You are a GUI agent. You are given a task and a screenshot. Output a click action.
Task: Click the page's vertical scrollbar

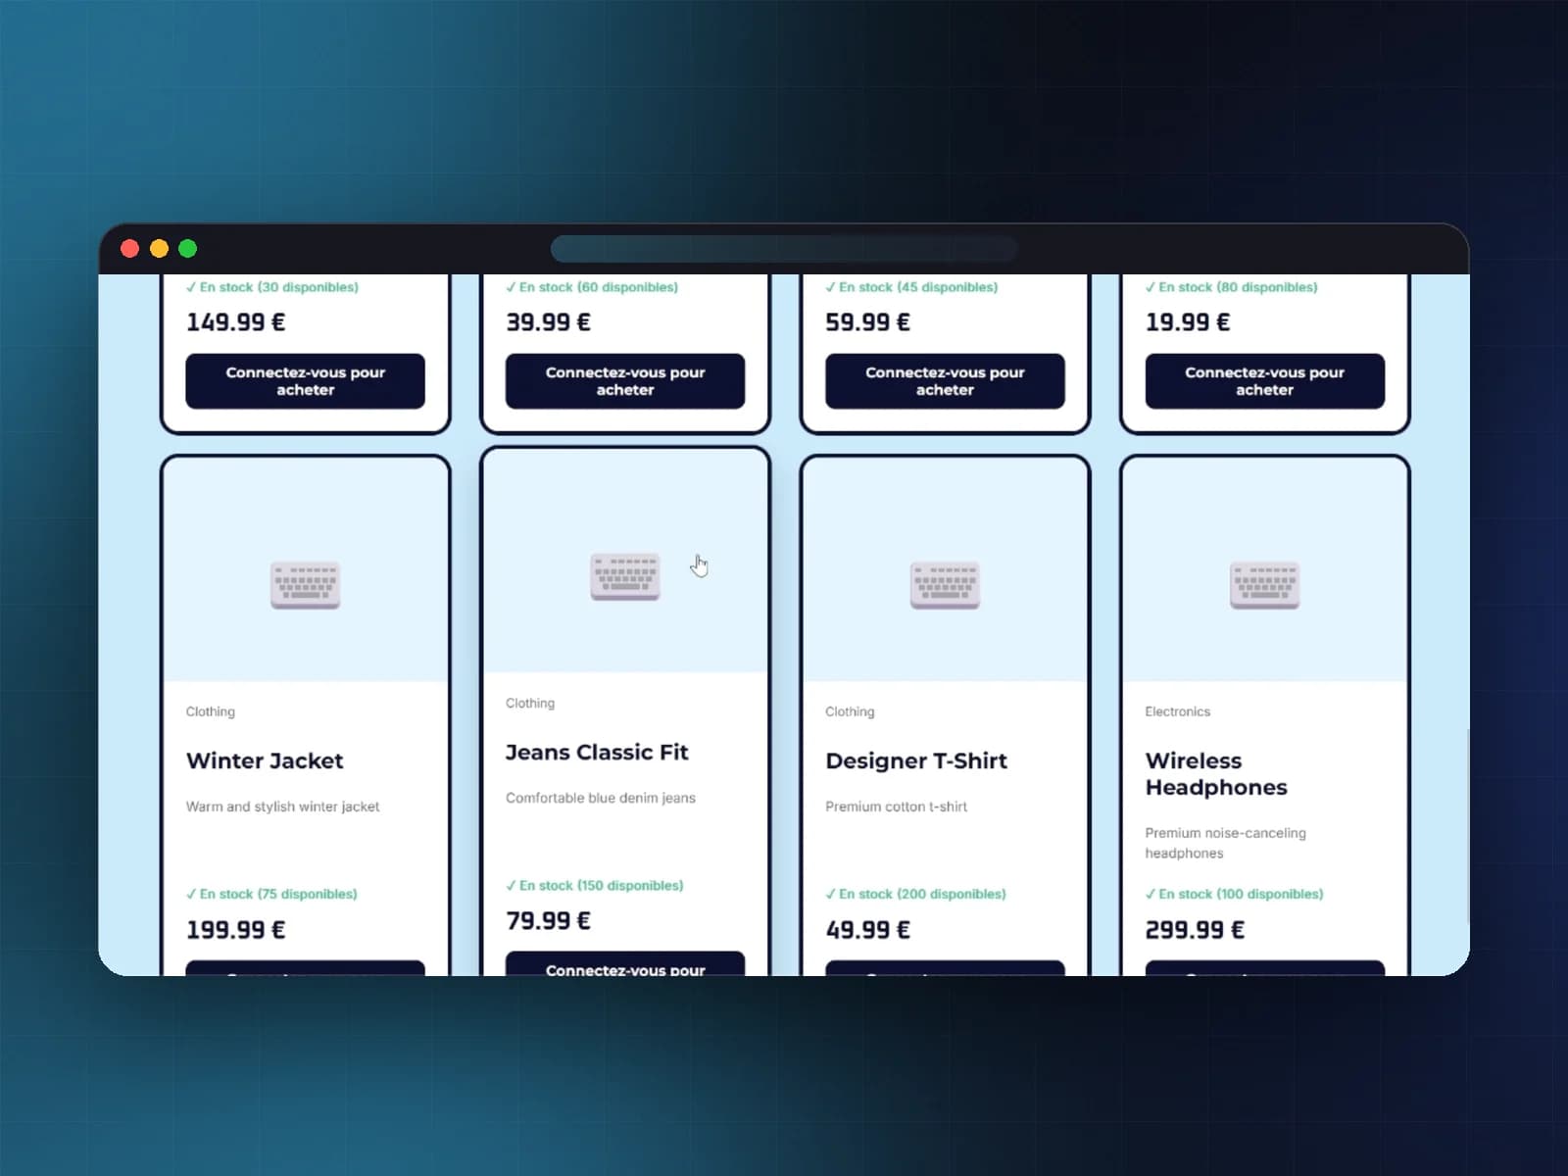(1466, 825)
